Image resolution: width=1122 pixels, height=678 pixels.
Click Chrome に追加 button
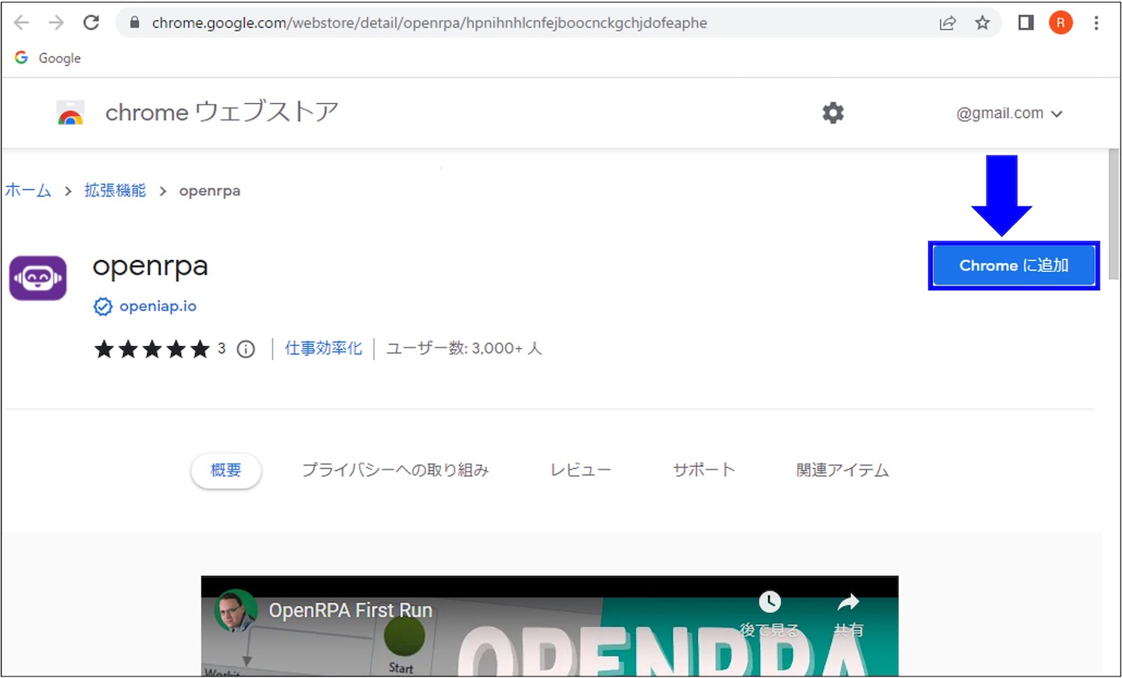1014,265
